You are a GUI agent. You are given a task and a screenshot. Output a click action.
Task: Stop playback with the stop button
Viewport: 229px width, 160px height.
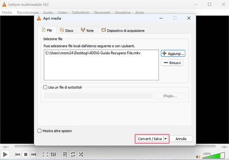point(26,154)
